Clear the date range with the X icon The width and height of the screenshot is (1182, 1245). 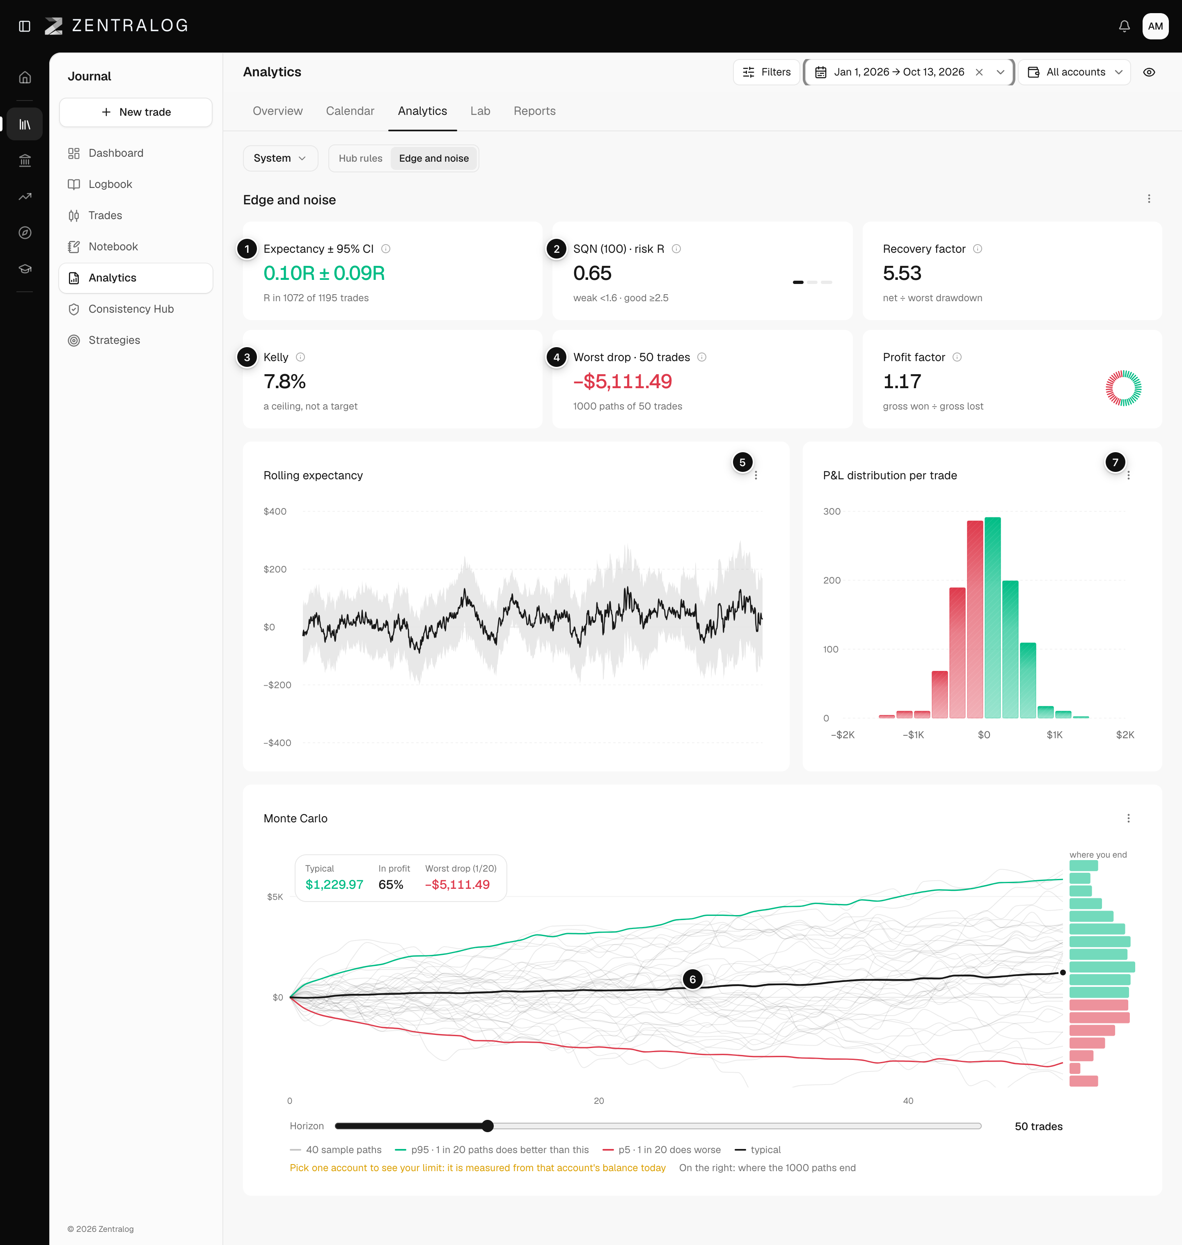click(x=979, y=72)
